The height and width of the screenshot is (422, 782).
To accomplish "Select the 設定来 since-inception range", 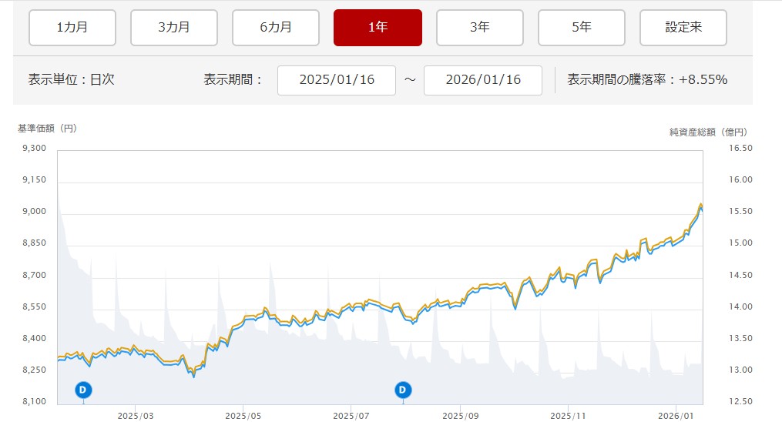I will [x=683, y=28].
